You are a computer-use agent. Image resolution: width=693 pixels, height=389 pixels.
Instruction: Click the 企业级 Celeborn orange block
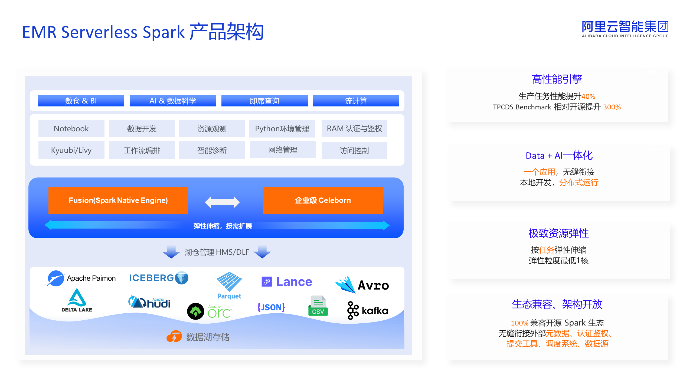(323, 200)
